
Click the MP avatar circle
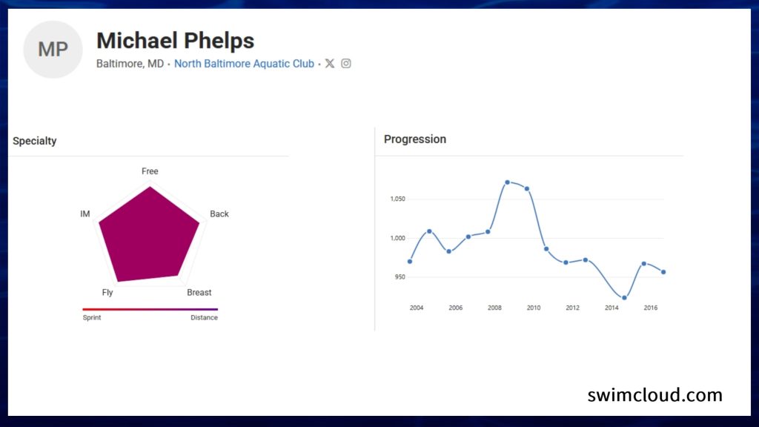(x=53, y=50)
